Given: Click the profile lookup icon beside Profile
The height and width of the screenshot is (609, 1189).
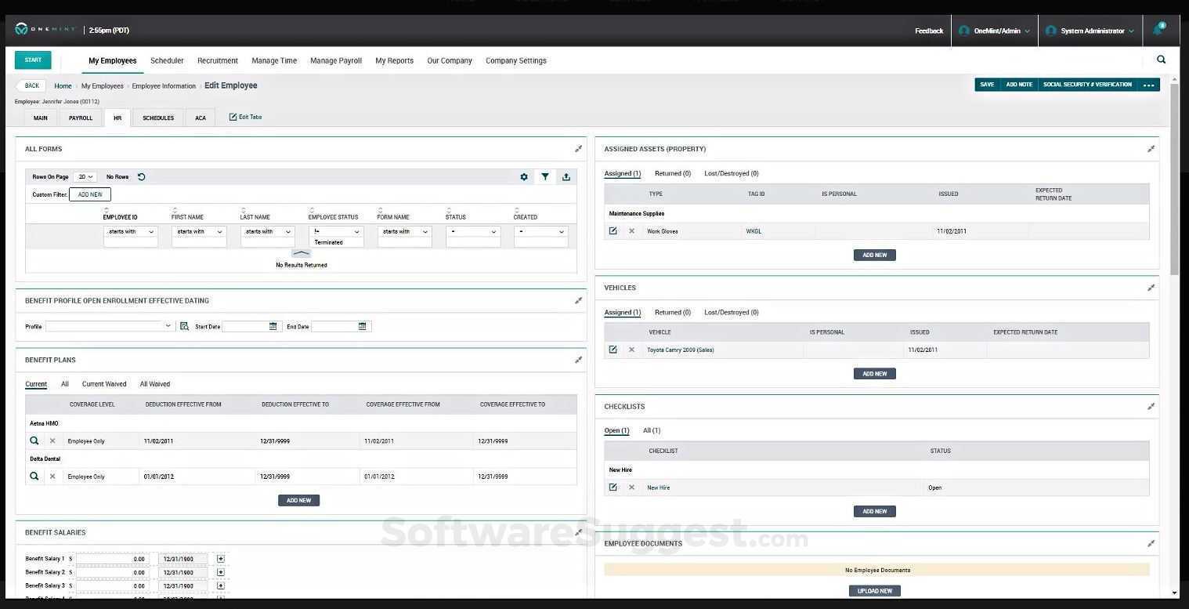Looking at the screenshot, I should point(184,326).
